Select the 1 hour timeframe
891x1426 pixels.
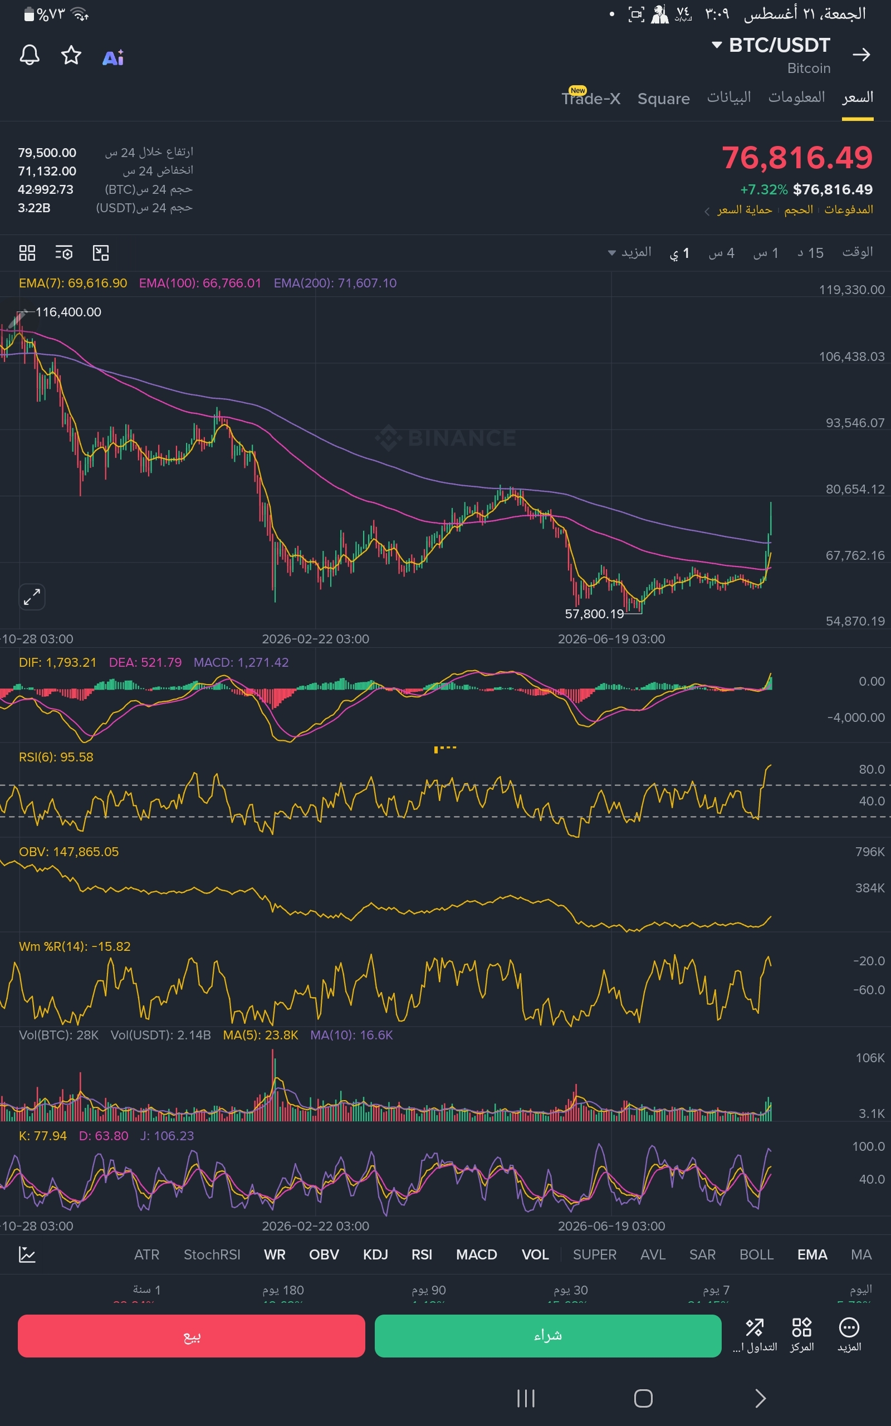point(766,253)
